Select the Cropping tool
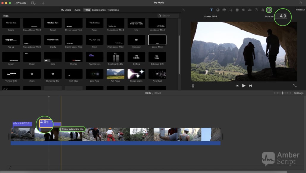Image resolution: width=306 pixels, height=173 pixels. [x=231, y=10]
